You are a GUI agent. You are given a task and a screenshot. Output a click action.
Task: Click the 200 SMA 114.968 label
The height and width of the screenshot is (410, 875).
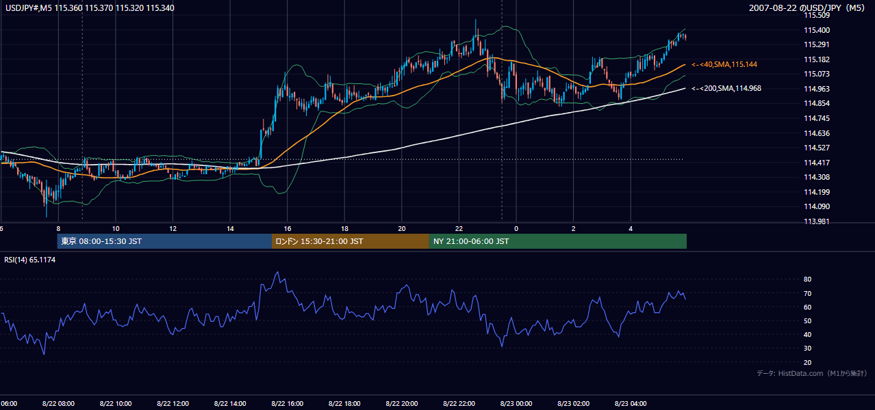pos(726,88)
